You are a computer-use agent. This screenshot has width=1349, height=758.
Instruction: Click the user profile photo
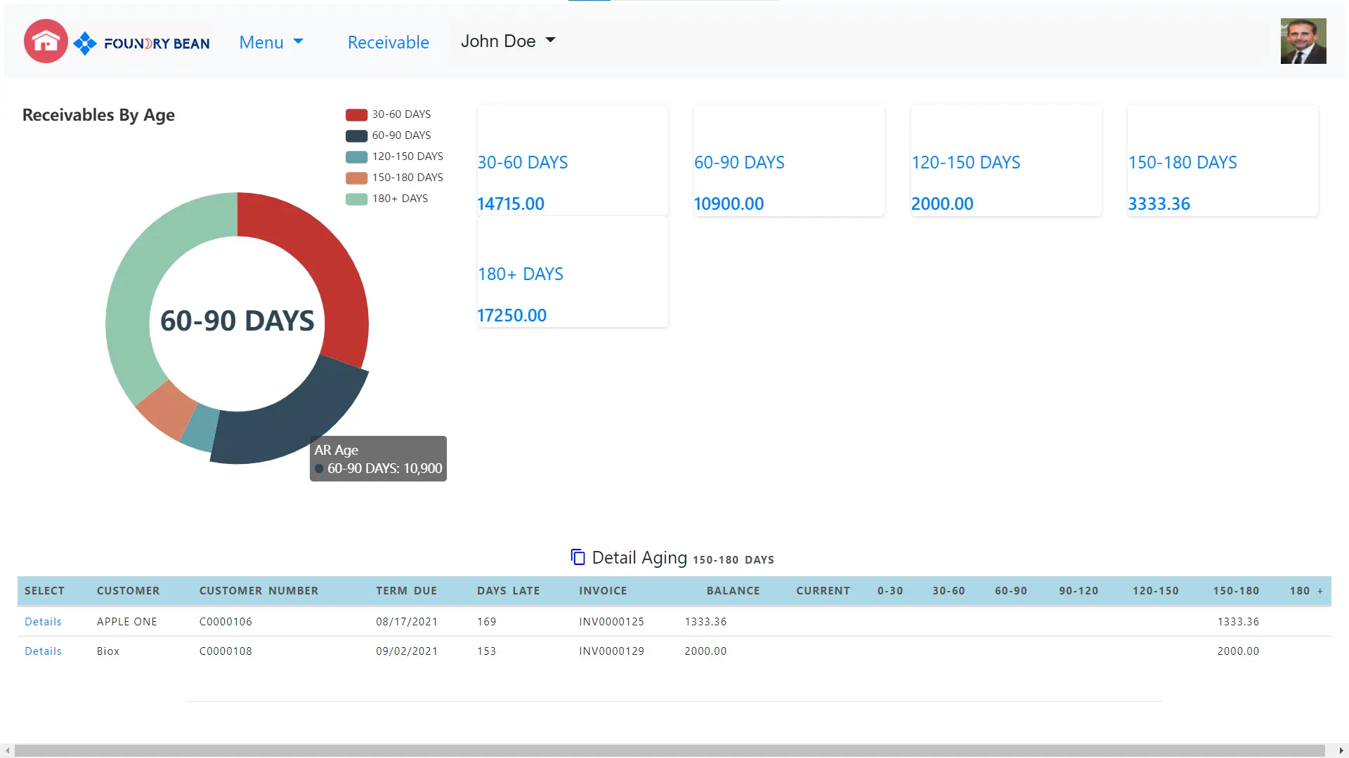tap(1303, 41)
